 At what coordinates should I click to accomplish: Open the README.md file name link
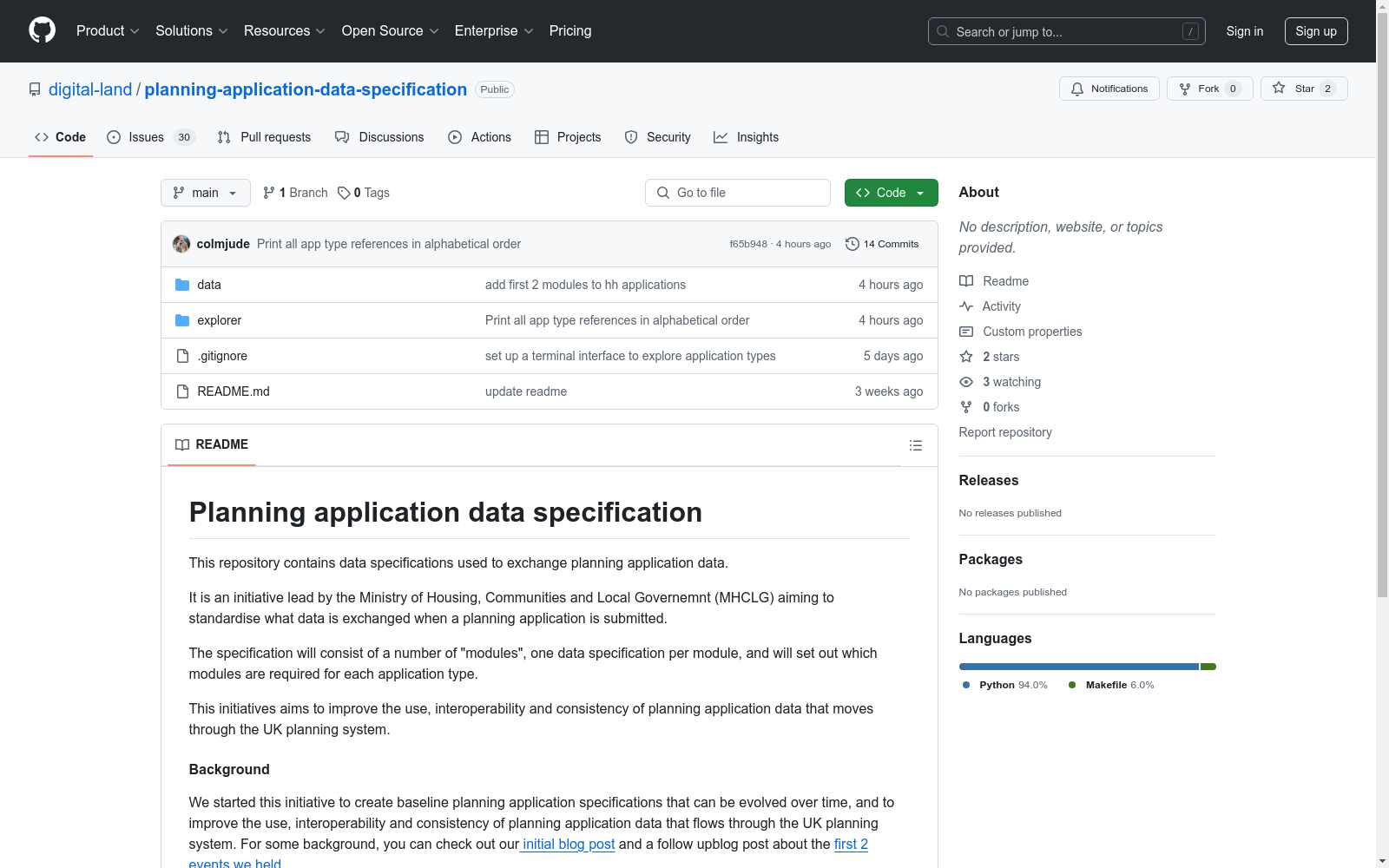click(x=234, y=391)
